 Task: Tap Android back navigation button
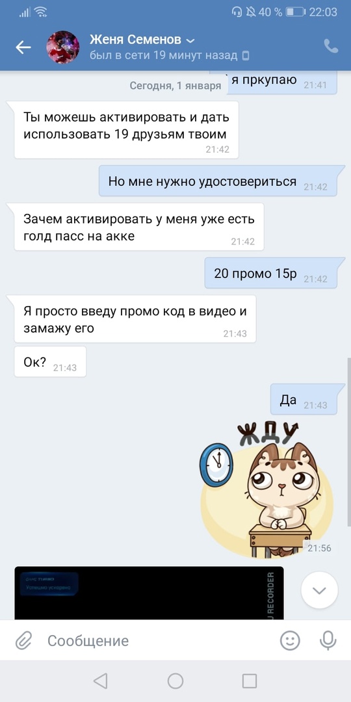click(x=100, y=681)
